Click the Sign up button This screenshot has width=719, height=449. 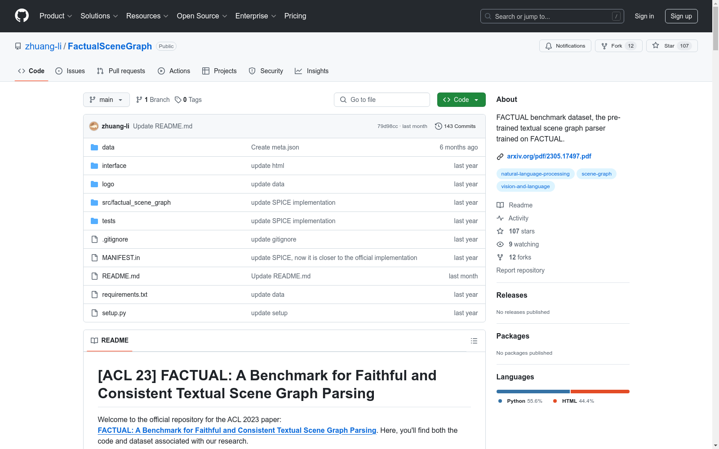[x=681, y=16]
